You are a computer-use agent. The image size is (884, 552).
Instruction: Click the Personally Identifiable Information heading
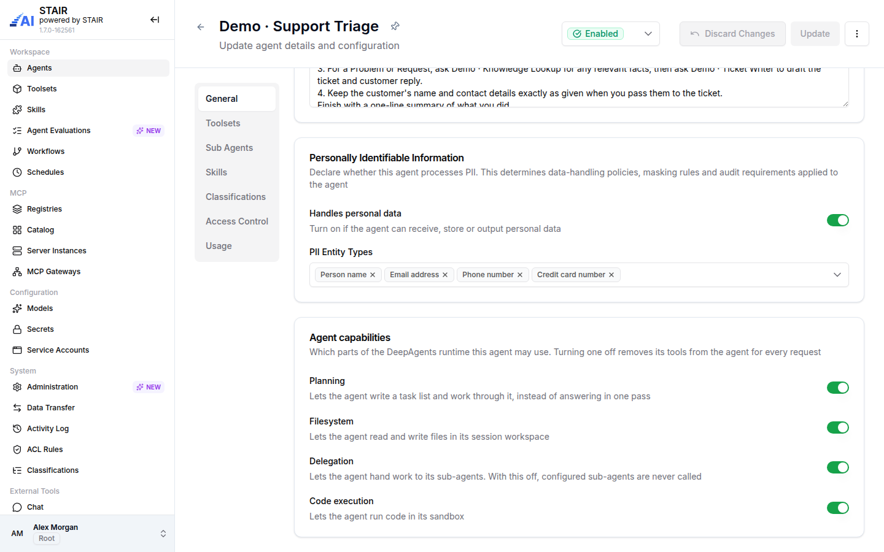tap(387, 158)
